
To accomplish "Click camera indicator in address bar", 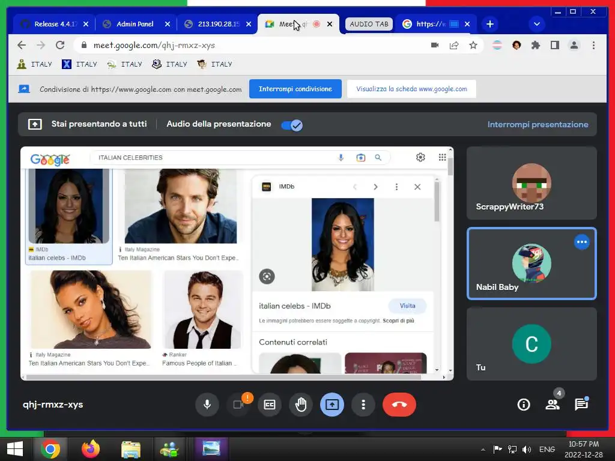I will [x=435, y=45].
